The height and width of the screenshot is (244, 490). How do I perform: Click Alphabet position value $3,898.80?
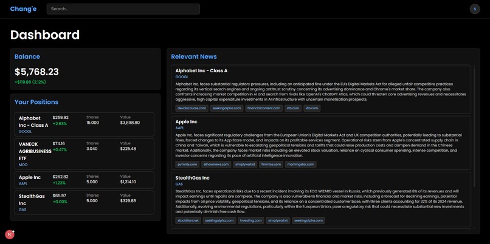130,123
